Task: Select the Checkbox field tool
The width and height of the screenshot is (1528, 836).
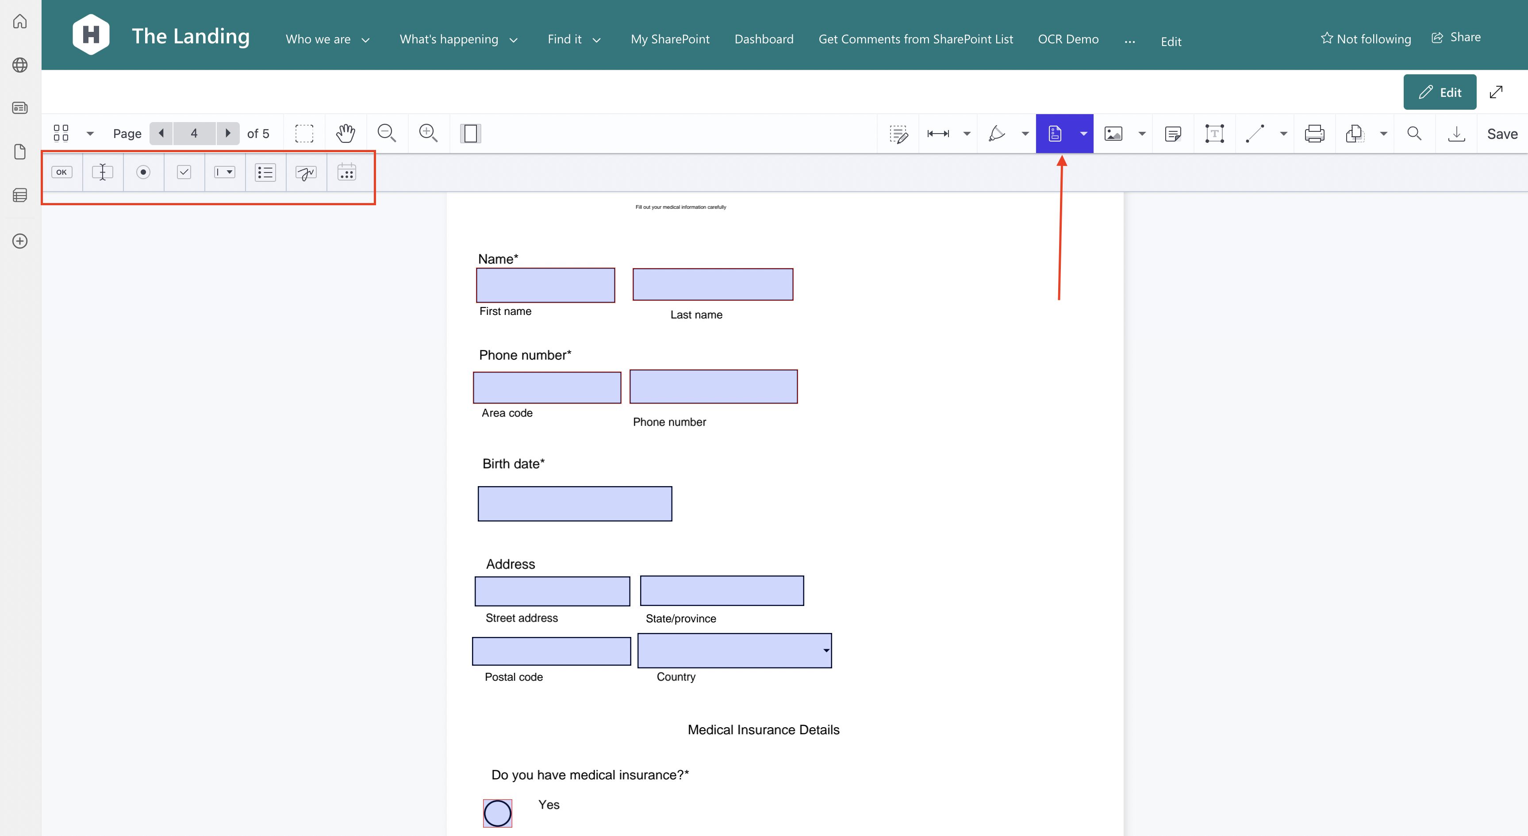Action: pyautogui.click(x=184, y=173)
